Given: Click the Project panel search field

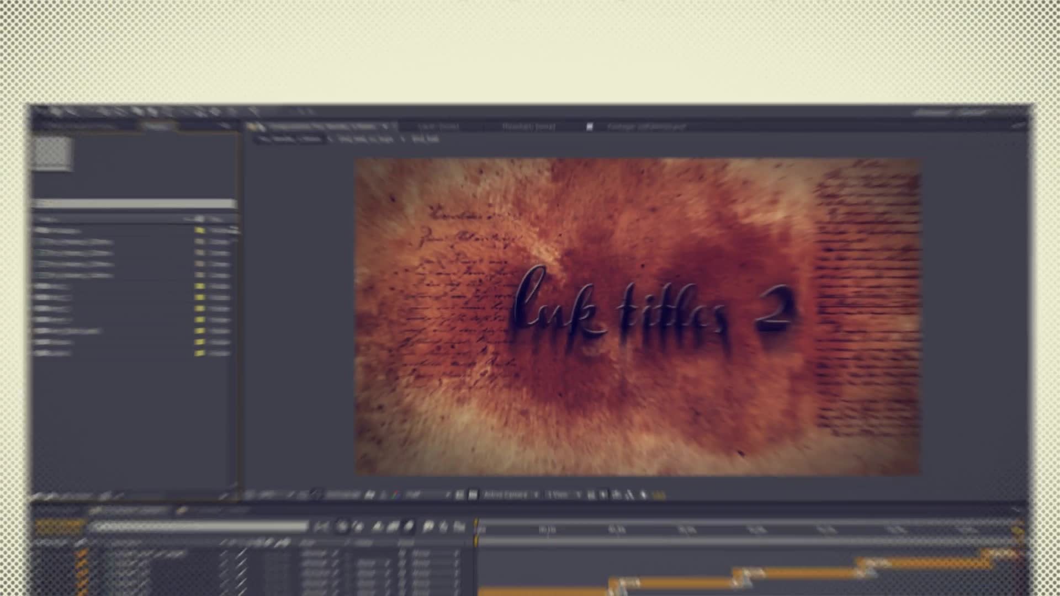Looking at the screenshot, I should [x=135, y=204].
